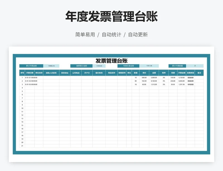This screenshot has width=223, height=171.
Task: Click row number 15 in 序号 column
Action: click(x=22, y=126)
